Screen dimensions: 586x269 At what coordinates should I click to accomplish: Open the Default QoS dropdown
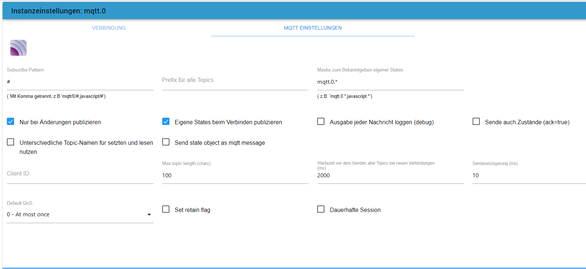[76, 214]
